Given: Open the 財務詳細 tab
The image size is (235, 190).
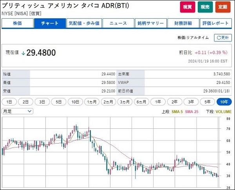Looking at the screenshot, I should (x=183, y=23).
